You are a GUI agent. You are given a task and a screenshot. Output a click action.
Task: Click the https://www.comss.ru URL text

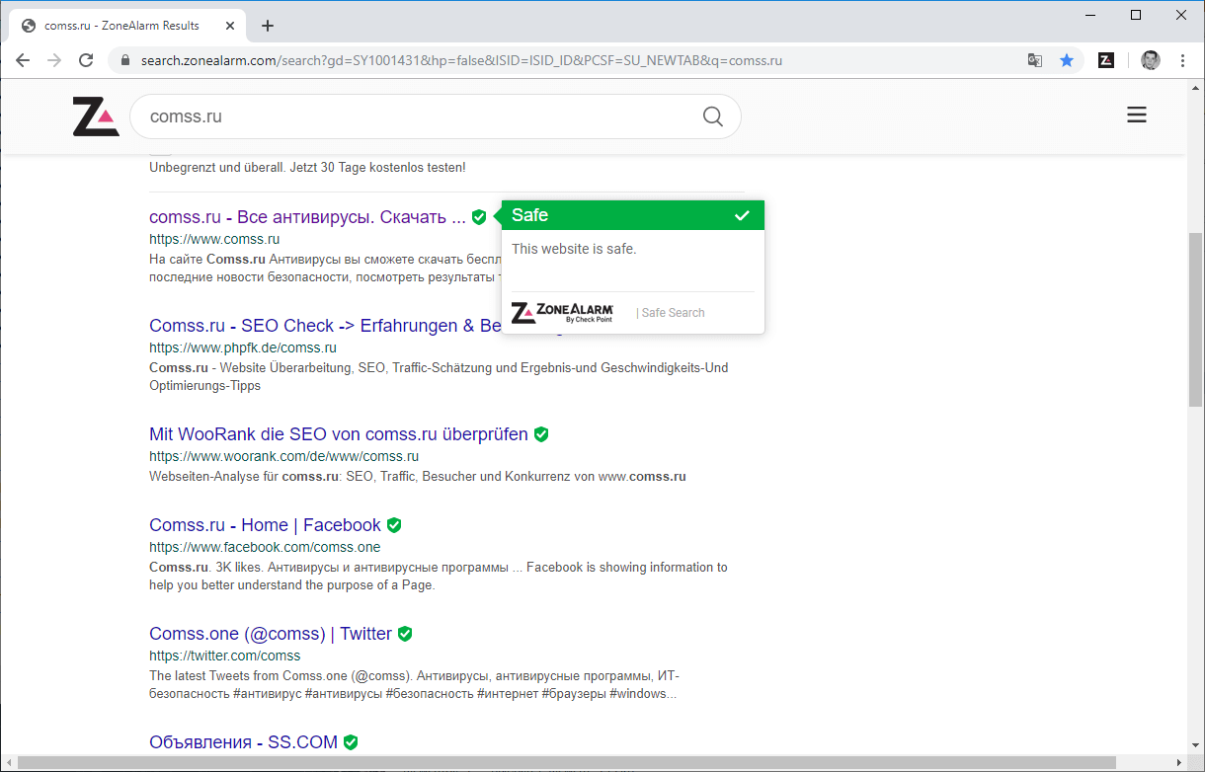tap(214, 239)
